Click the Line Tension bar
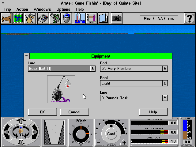This screenshot has height=147, width=196. pyautogui.click(x=149, y=132)
